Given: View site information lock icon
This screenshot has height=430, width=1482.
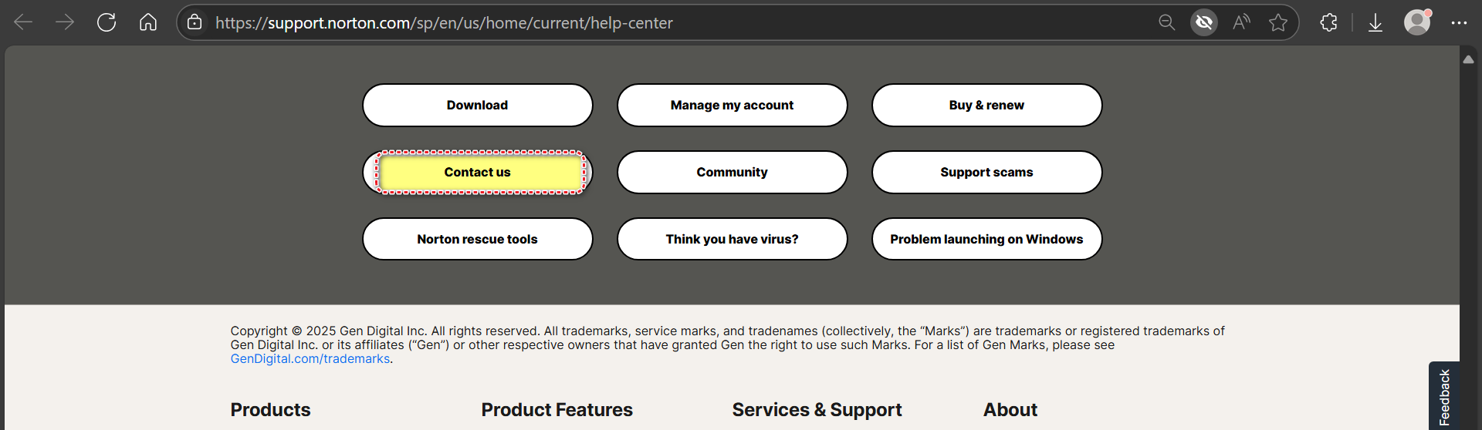Looking at the screenshot, I should click(x=195, y=22).
